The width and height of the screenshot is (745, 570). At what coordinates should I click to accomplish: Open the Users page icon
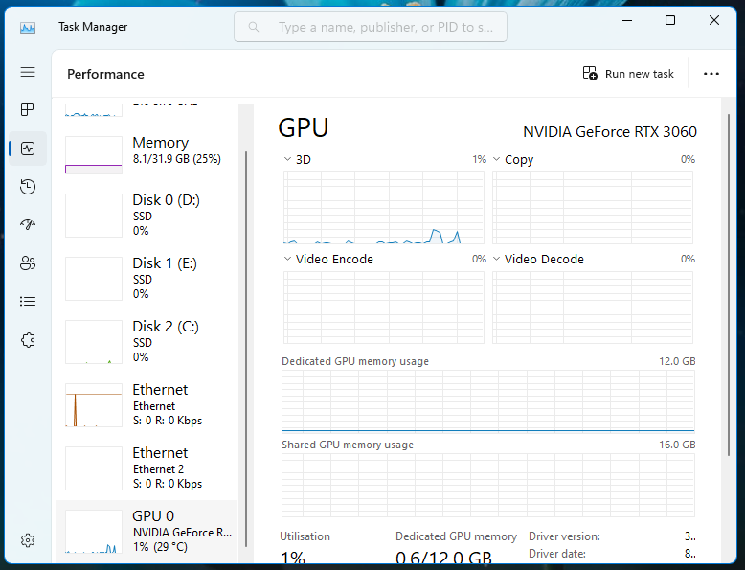coord(28,262)
